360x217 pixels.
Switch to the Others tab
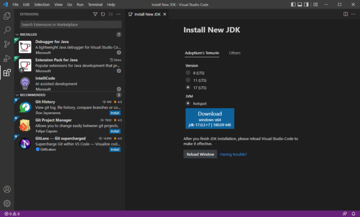point(234,53)
